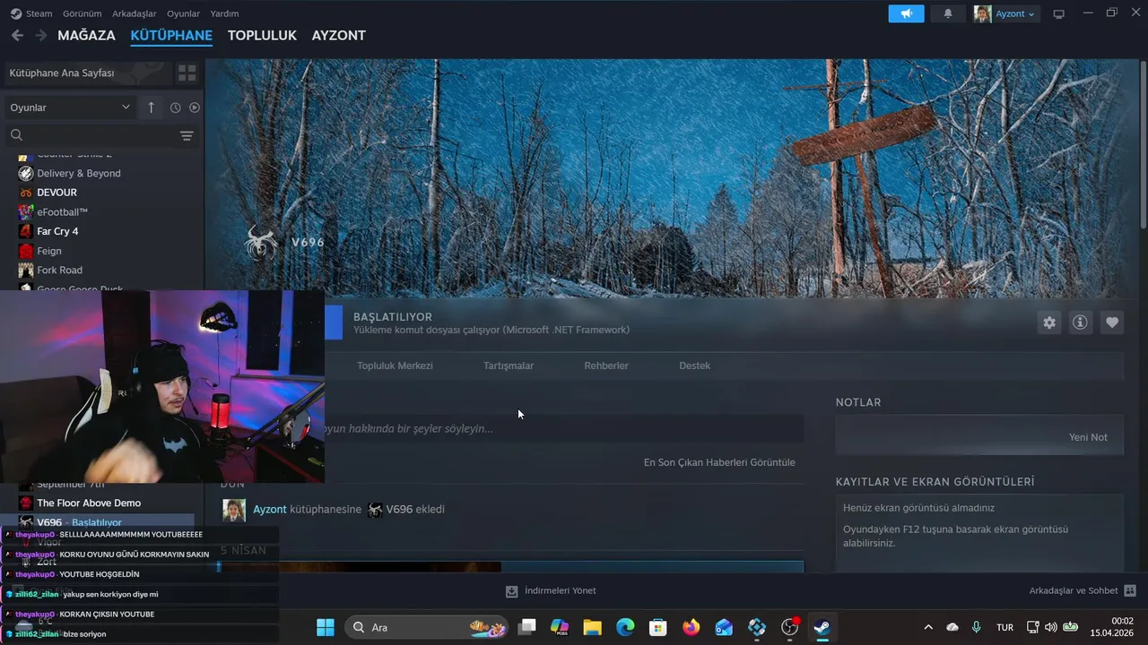Open the notifications bell
Image resolution: width=1148 pixels, height=645 pixels.
point(948,13)
